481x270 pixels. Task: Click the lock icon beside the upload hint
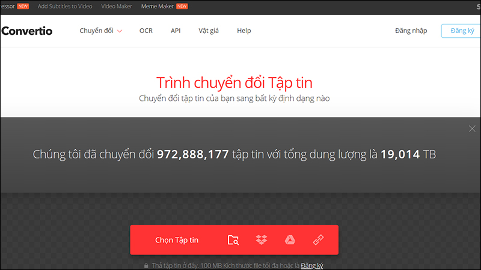pyautogui.click(x=146, y=266)
